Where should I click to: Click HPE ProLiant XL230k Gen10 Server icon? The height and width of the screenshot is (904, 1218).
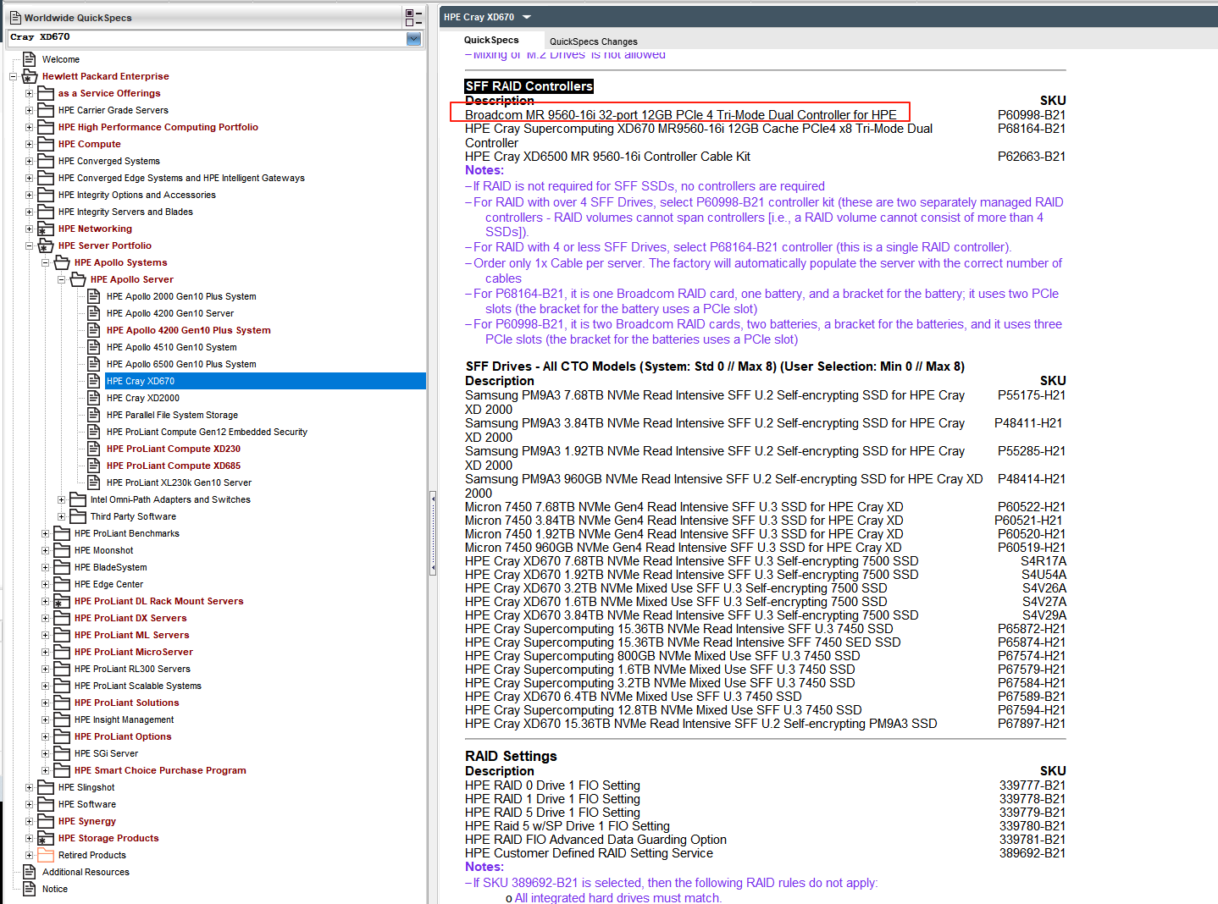[x=94, y=482]
